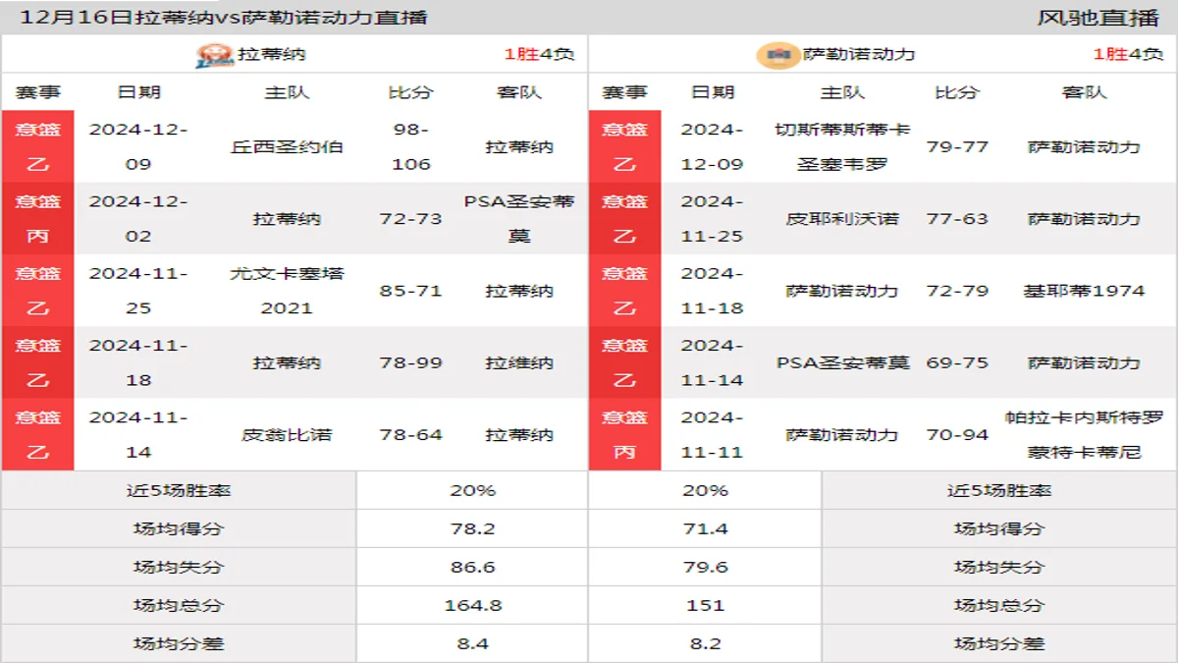
Task: Click the 164.8 total points value
Action: tap(473, 605)
